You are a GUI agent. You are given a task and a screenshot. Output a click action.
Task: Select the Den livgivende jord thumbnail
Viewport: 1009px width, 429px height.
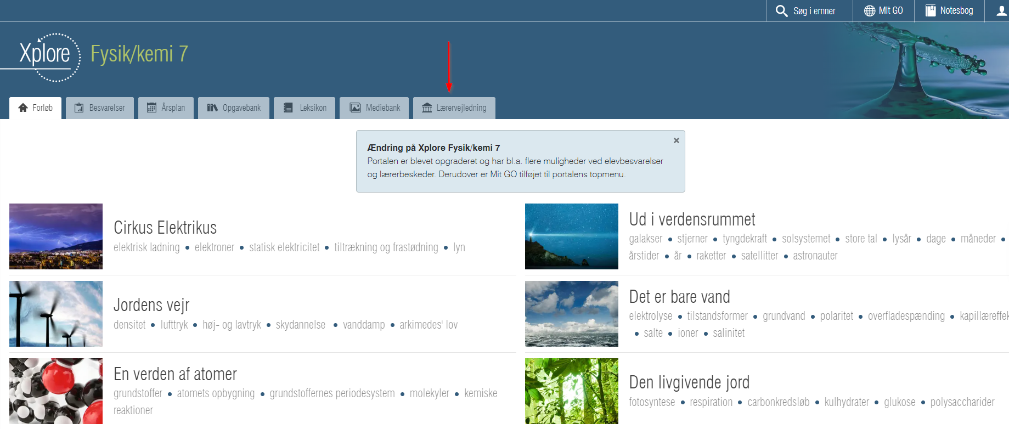click(x=571, y=391)
